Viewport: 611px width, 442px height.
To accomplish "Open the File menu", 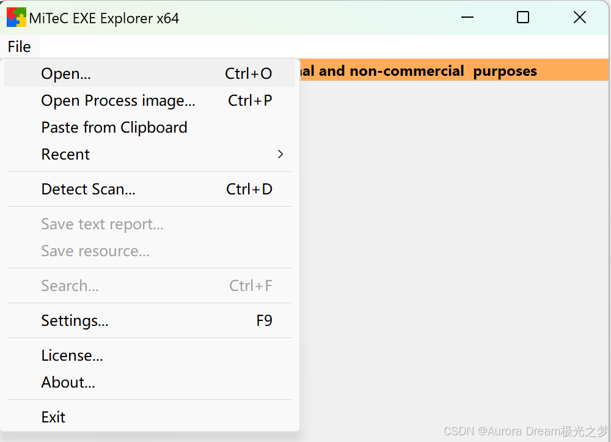I will 20,47.
